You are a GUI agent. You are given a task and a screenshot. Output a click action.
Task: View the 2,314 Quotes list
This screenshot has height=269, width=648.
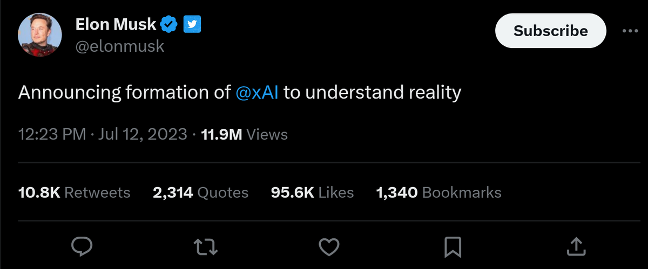point(200,192)
